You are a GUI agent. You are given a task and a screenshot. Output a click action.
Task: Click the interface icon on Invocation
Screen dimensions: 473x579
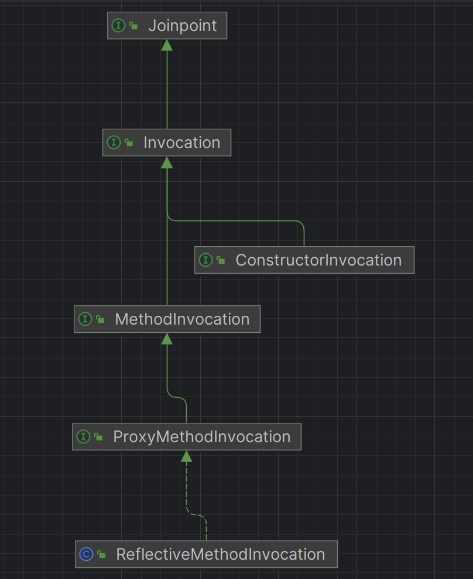click(x=114, y=143)
